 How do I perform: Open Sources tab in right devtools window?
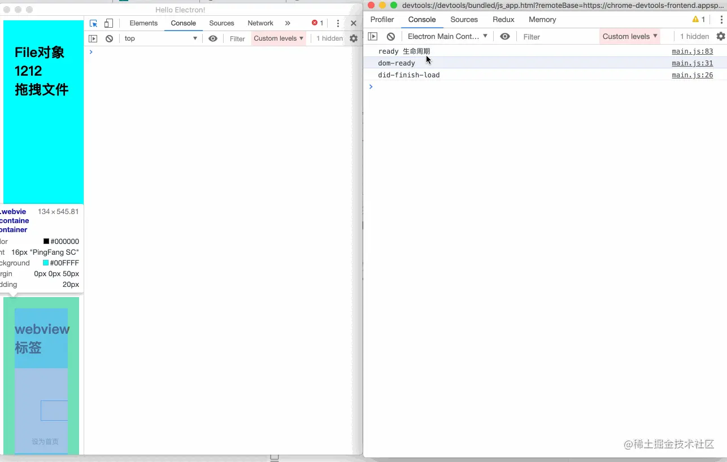(464, 19)
